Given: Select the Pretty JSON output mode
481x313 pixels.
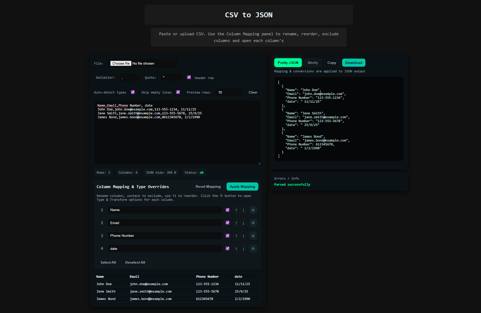Looking at the screenshot, I should tap(288, 62).
